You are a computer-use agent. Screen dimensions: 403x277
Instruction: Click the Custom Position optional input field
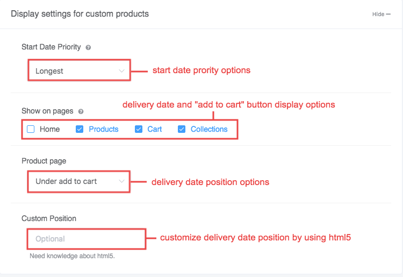click(86, 239)
